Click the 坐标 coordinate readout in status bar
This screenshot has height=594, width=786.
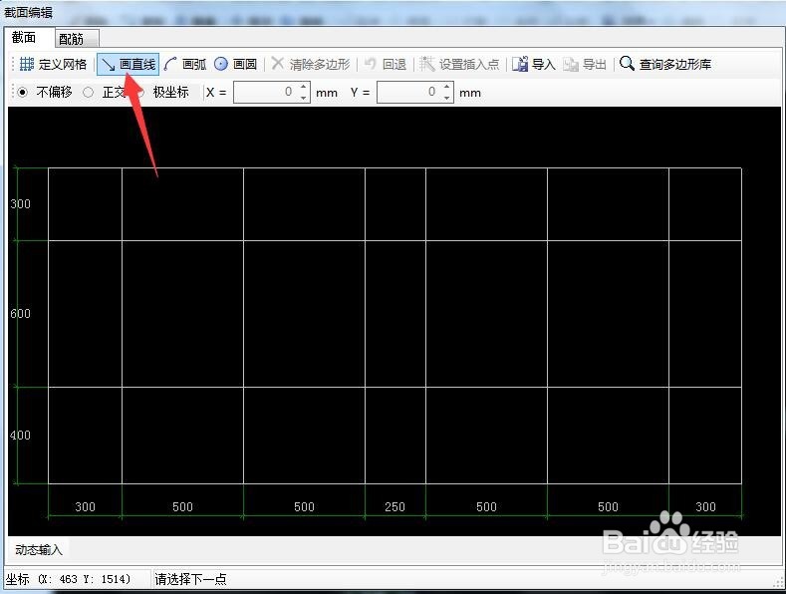pyautogui.click(x=68, y=579)
